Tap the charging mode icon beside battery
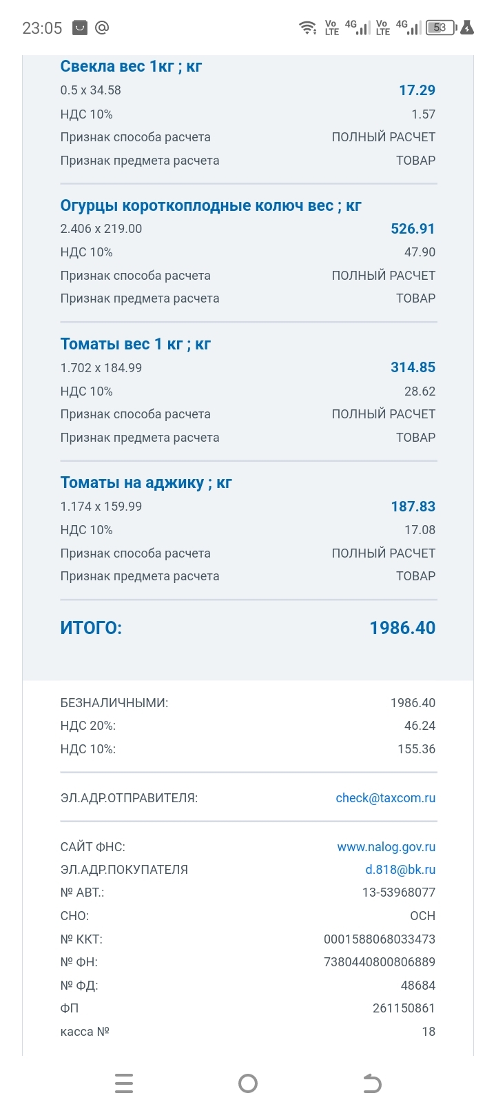Screen dimensions: 496x1111 467,28
